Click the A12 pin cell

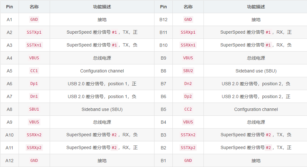(9, 161)
